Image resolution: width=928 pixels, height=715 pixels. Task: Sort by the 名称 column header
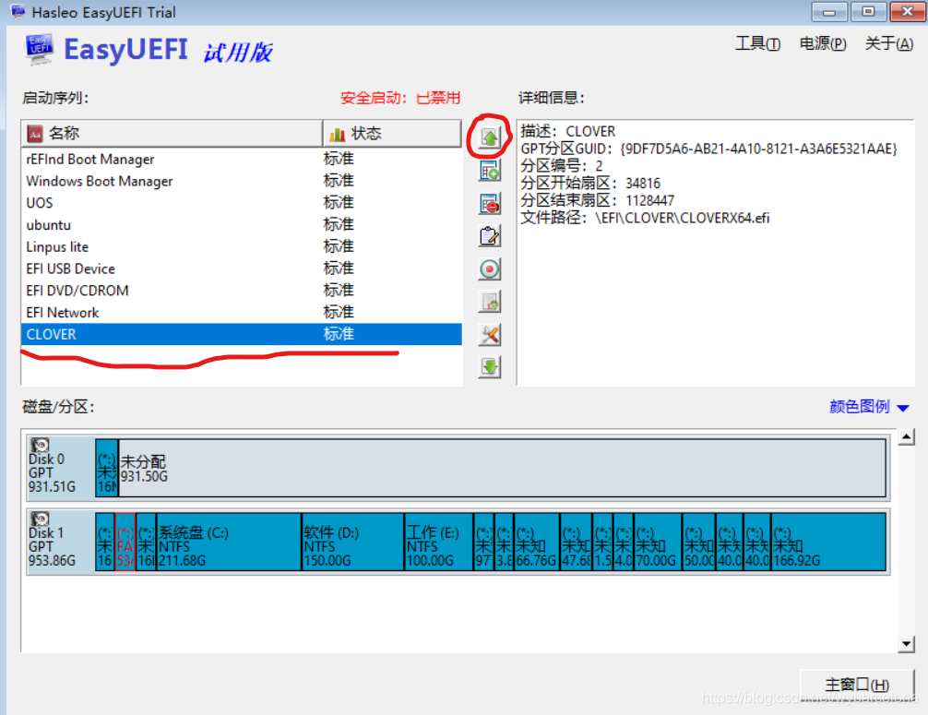[172, 133]
